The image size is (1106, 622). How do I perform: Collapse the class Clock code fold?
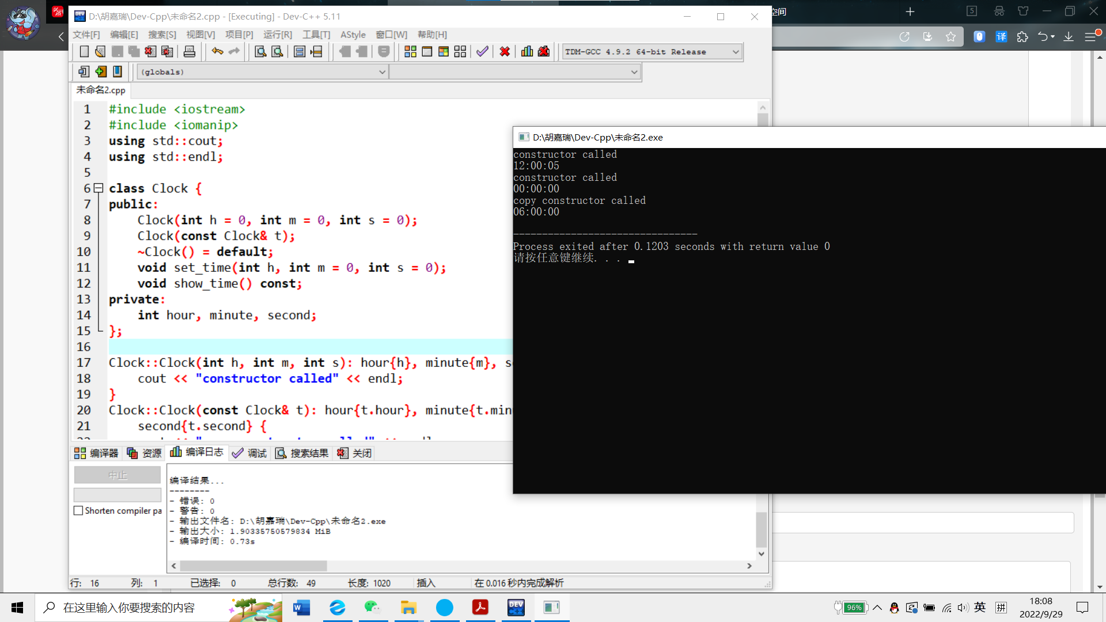coord(99,188)
